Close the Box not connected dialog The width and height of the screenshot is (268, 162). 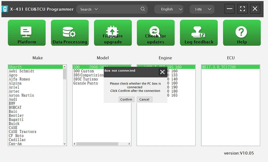click(x=162, y=72)
